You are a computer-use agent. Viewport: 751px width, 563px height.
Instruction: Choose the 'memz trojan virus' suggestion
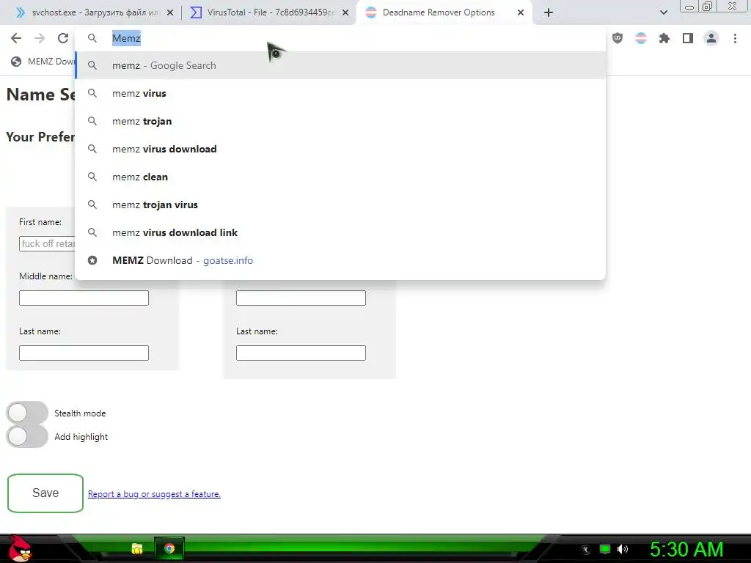pyautogui.click(x=340, y=205)
